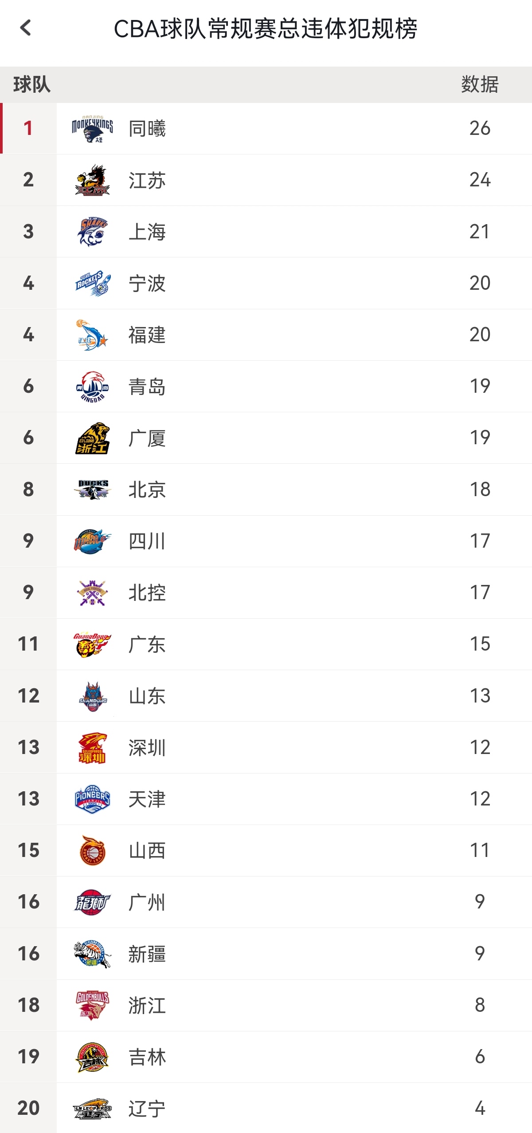The height and width of the screenshot is (1133, 532).
Task: Tap the Ningbo Rockets logo
Action: click(x=92, y=283)
